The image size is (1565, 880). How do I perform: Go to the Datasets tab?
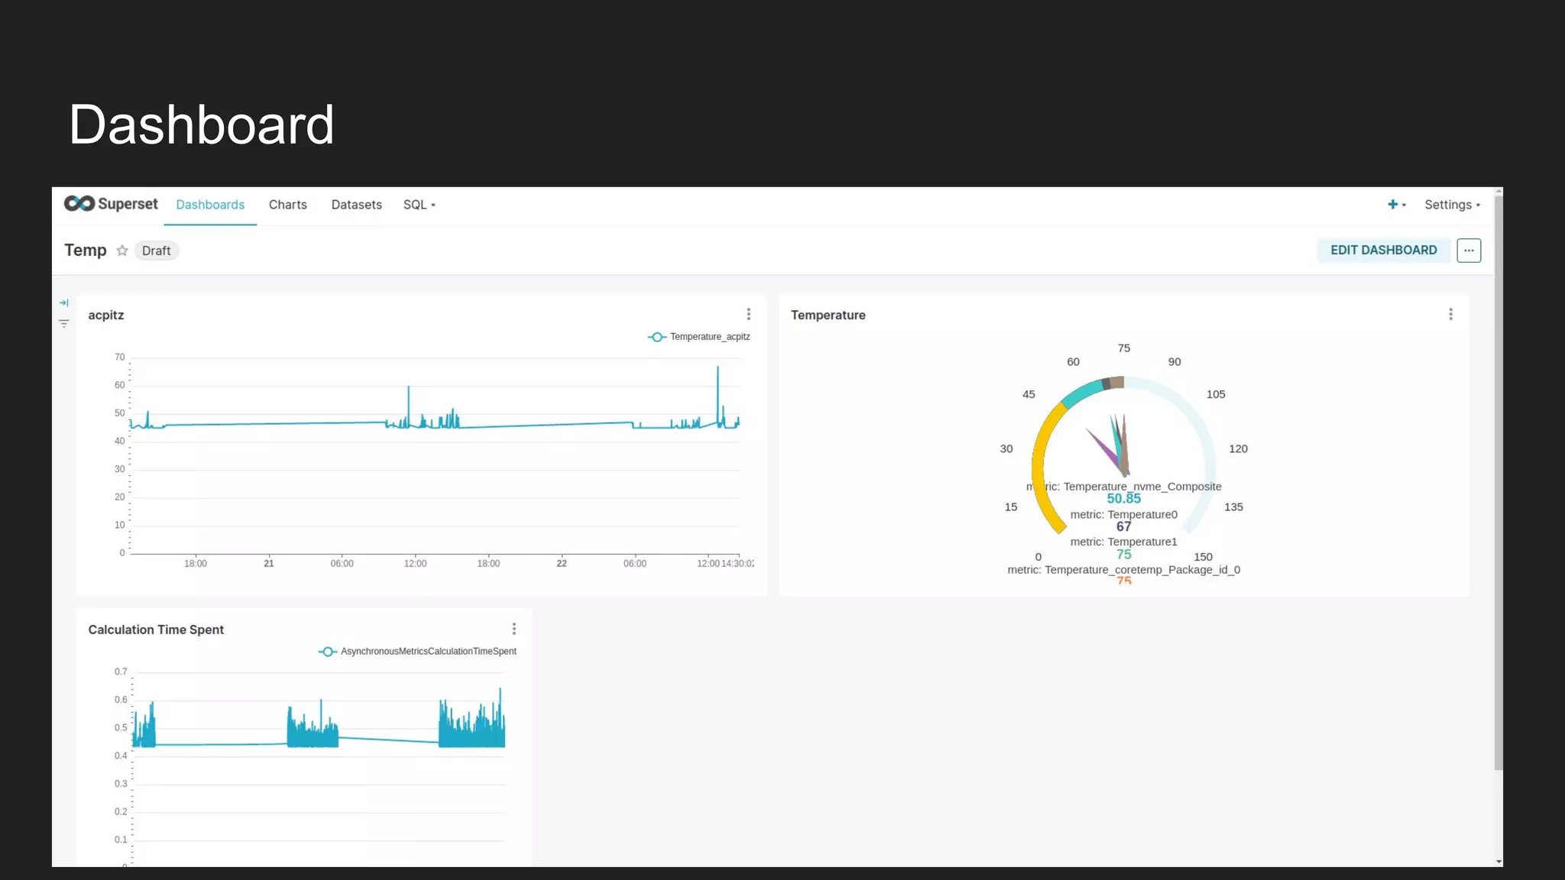(x=356, y=205)
